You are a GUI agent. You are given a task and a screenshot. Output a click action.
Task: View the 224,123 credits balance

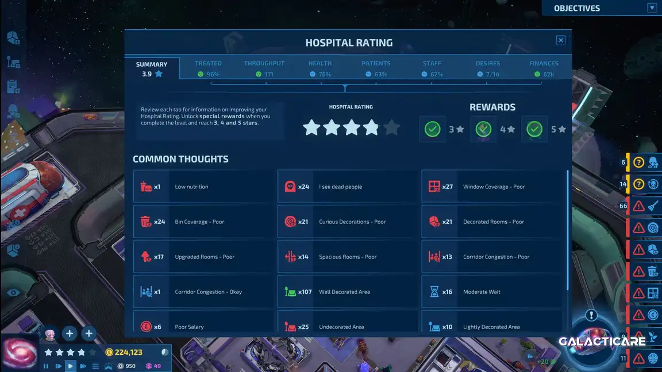(x=124, y=352)
